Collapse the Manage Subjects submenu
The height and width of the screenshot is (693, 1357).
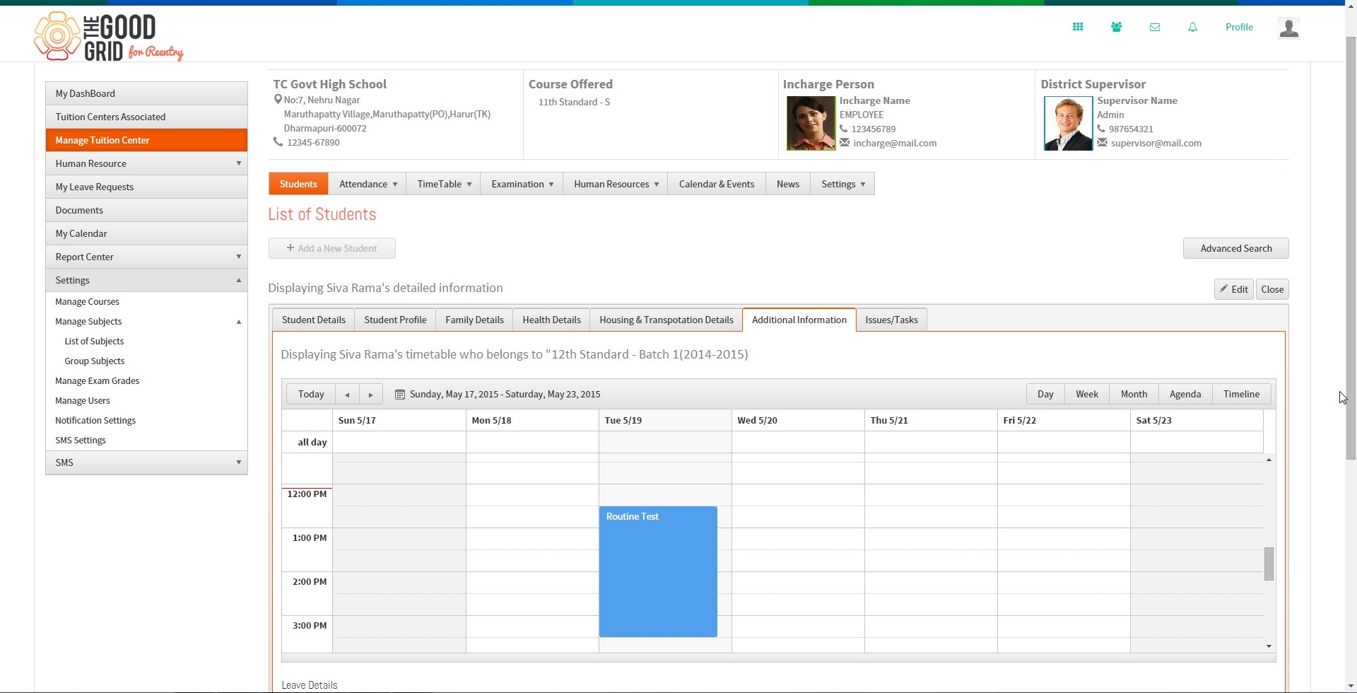[238, 322]
